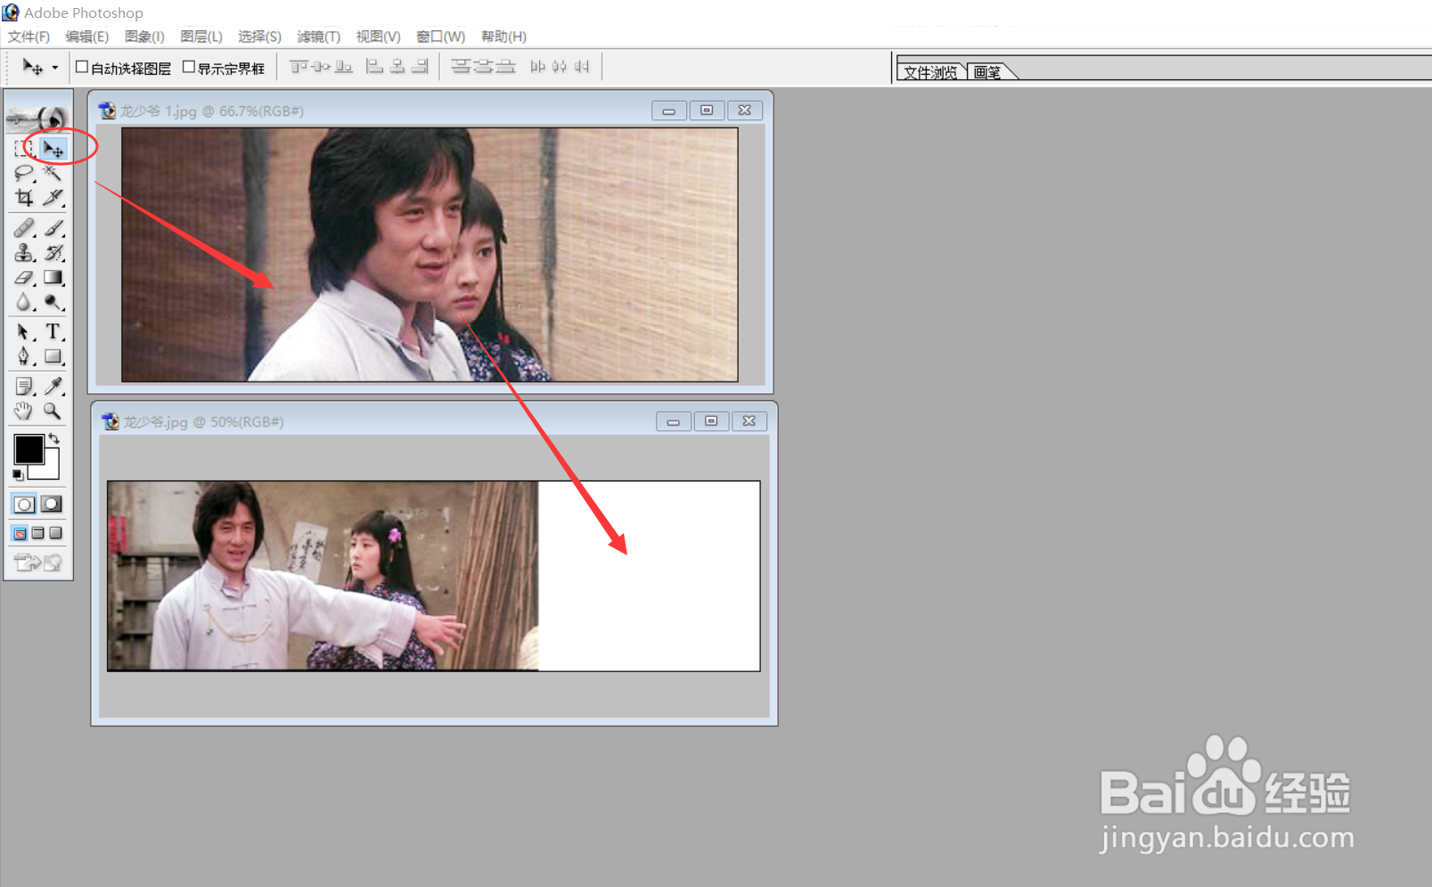Switch to Quick Mask mode
Image resolution: width=1432 pixels, height=887 pixels.
point(52,505)
